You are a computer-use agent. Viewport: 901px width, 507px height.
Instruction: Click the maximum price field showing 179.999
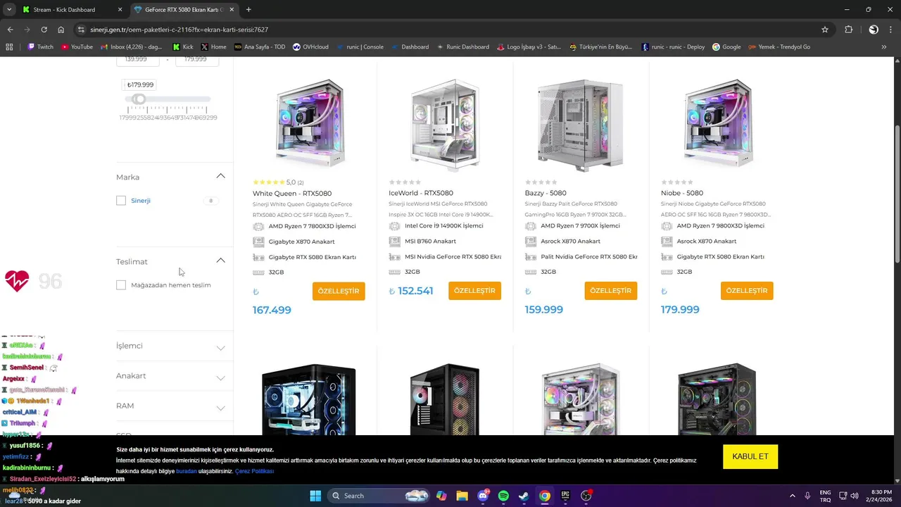pyautogui.click(x=196, y=60)
